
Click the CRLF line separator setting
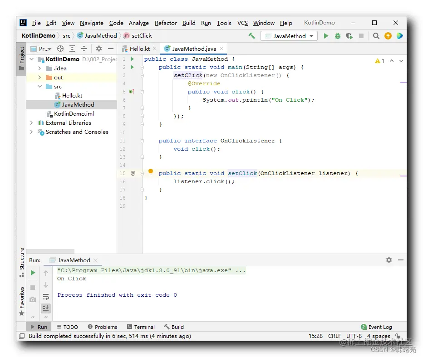point(334,336)
